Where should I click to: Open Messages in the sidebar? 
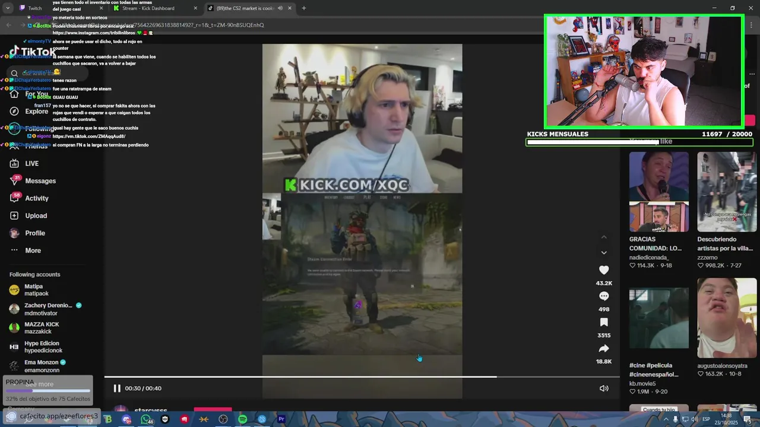40,181
